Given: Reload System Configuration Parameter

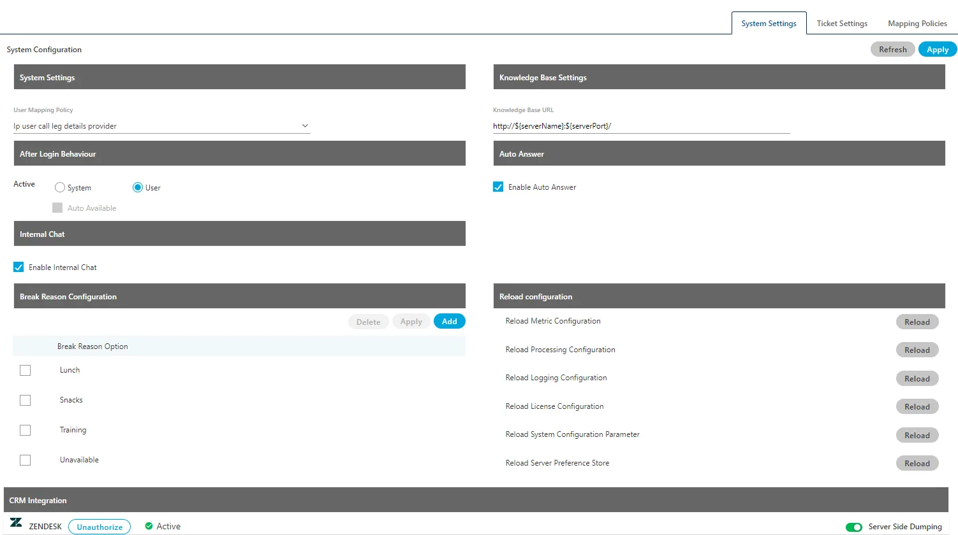Looking at the screenshot, I should 917,436.
